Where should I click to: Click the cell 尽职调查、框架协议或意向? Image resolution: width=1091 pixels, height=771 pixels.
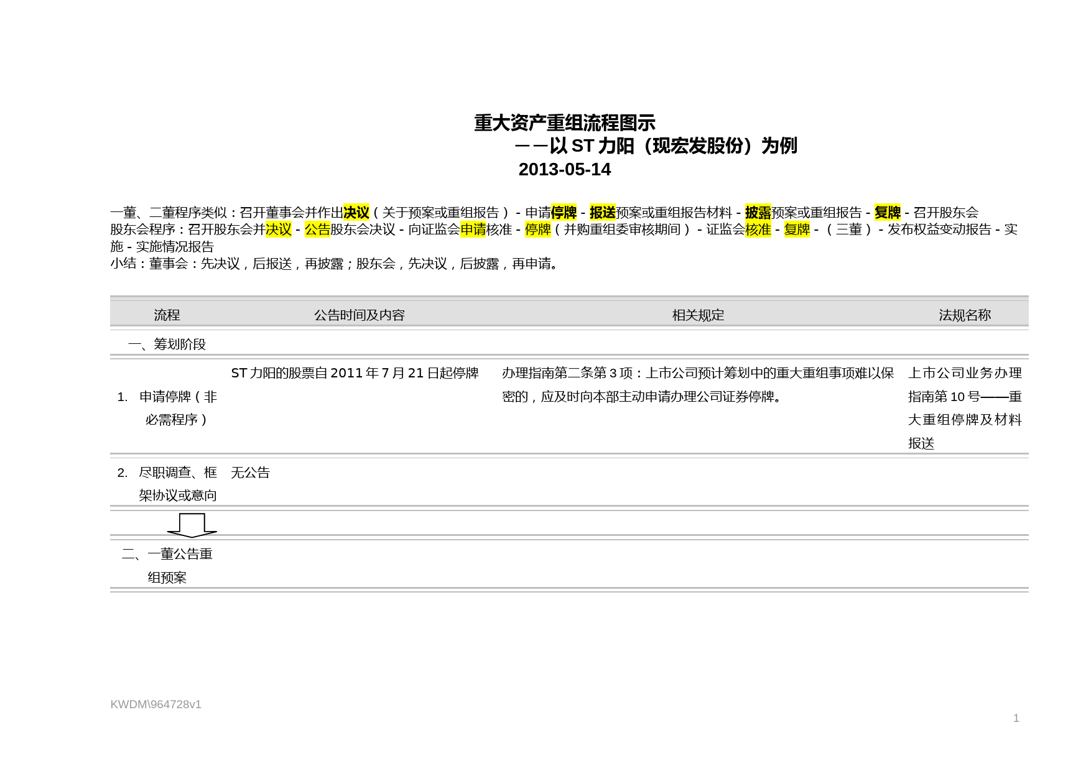click(168, 484)
